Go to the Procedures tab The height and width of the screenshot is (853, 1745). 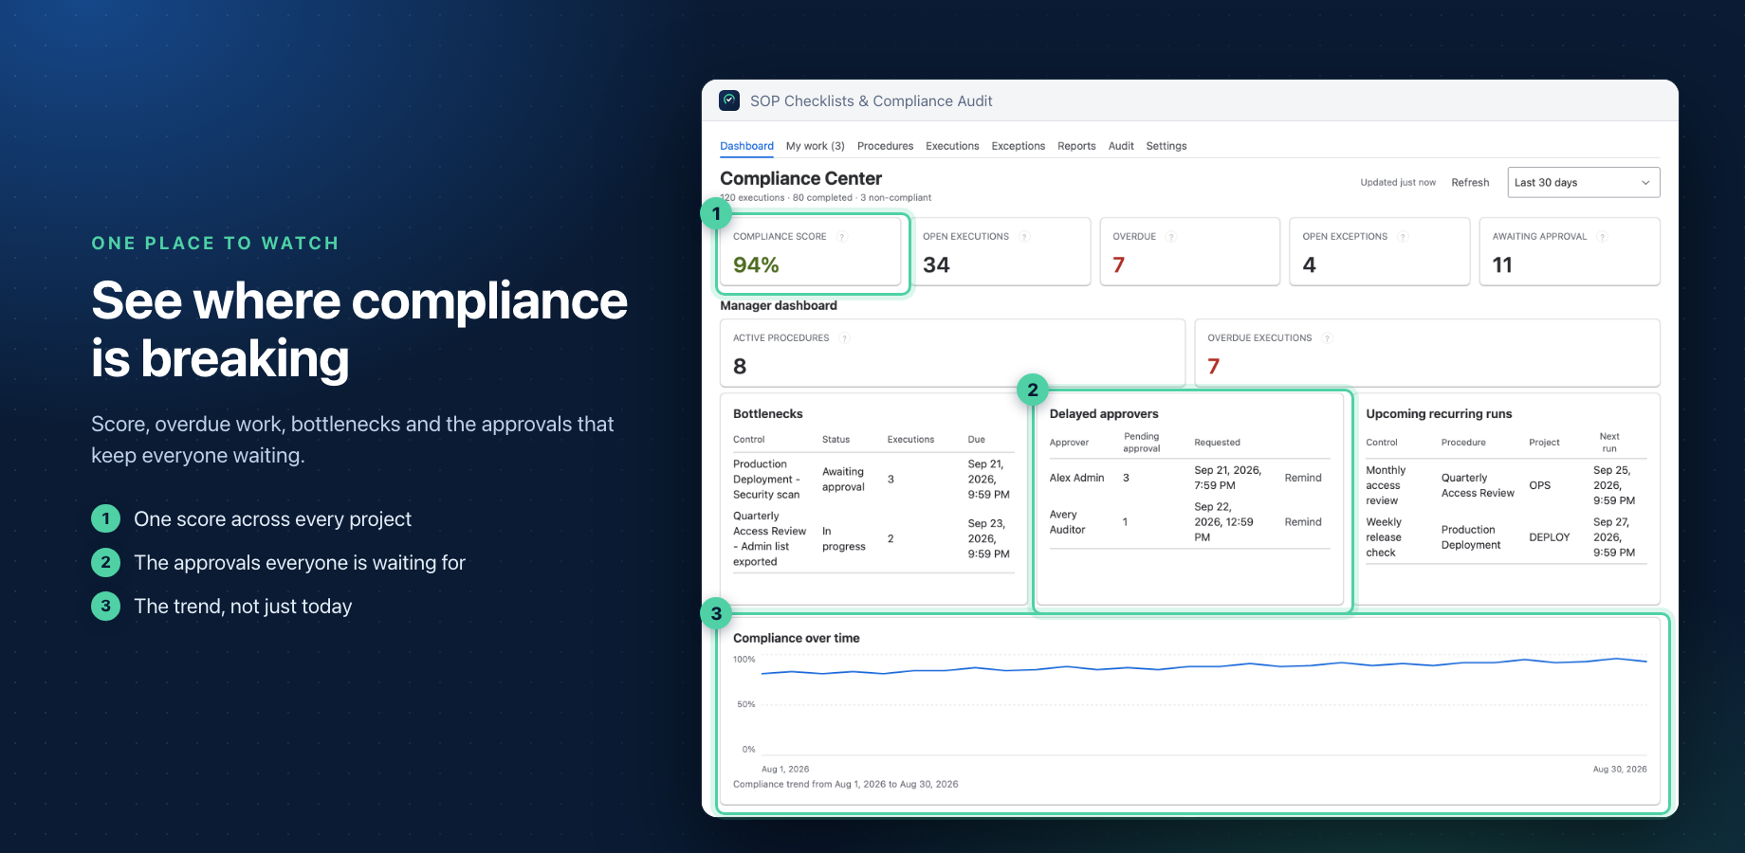(885, 146)
